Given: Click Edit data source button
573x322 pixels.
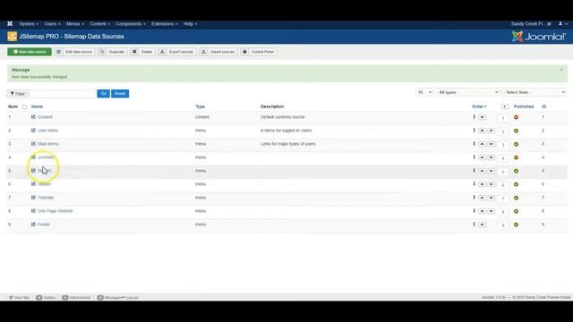Looking at the screenshot, I should pos(75,52).
